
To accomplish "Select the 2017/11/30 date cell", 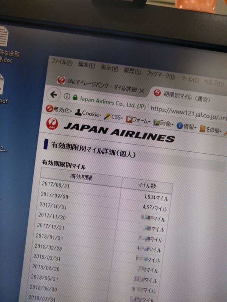I will [x=52, y=216].
